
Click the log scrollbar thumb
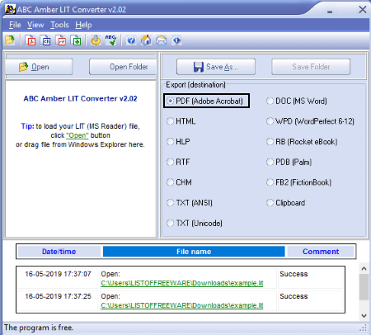tap(364, 287)
